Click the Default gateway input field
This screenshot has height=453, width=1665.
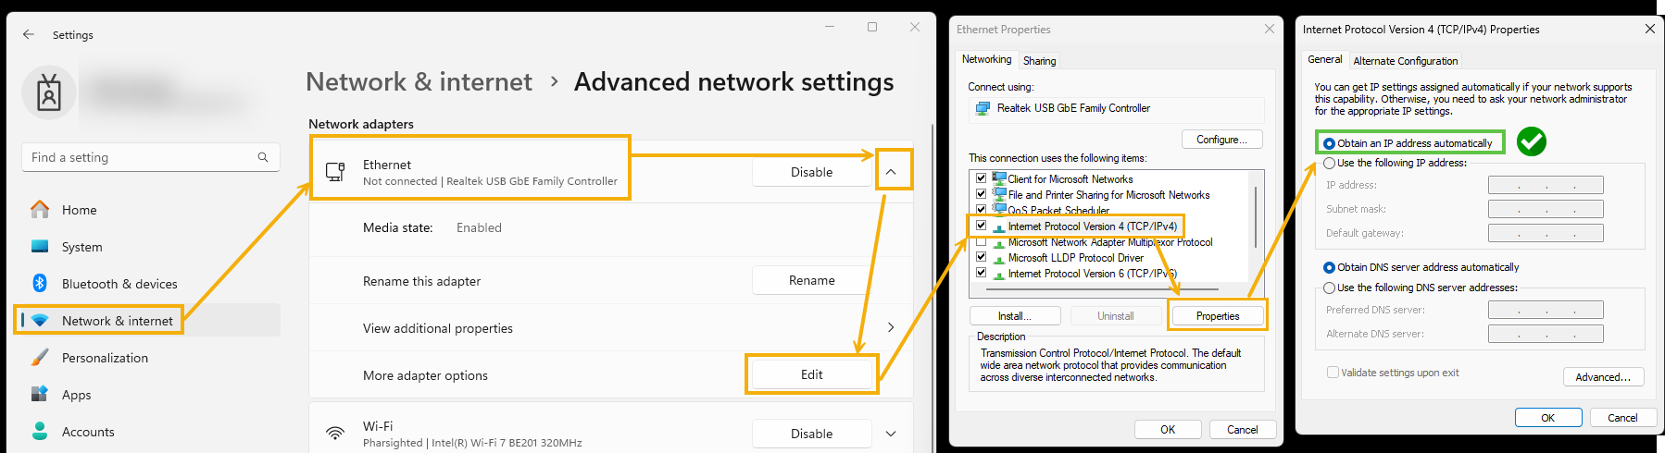[x=1546, y=233]
